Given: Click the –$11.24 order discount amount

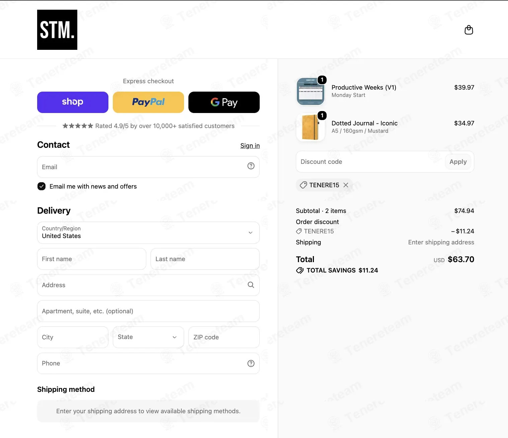Looking at the screenshot, I should click(x=462, y=231).
